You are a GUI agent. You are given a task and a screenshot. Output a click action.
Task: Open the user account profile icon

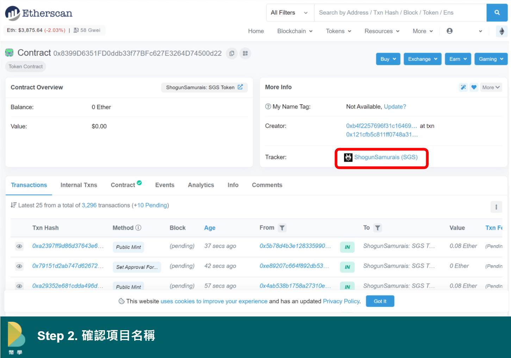pos(450,31)
